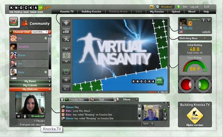Close Steve's webcam video
The width and height of the screenshot is (223, 137).
[x=160, y=107]
